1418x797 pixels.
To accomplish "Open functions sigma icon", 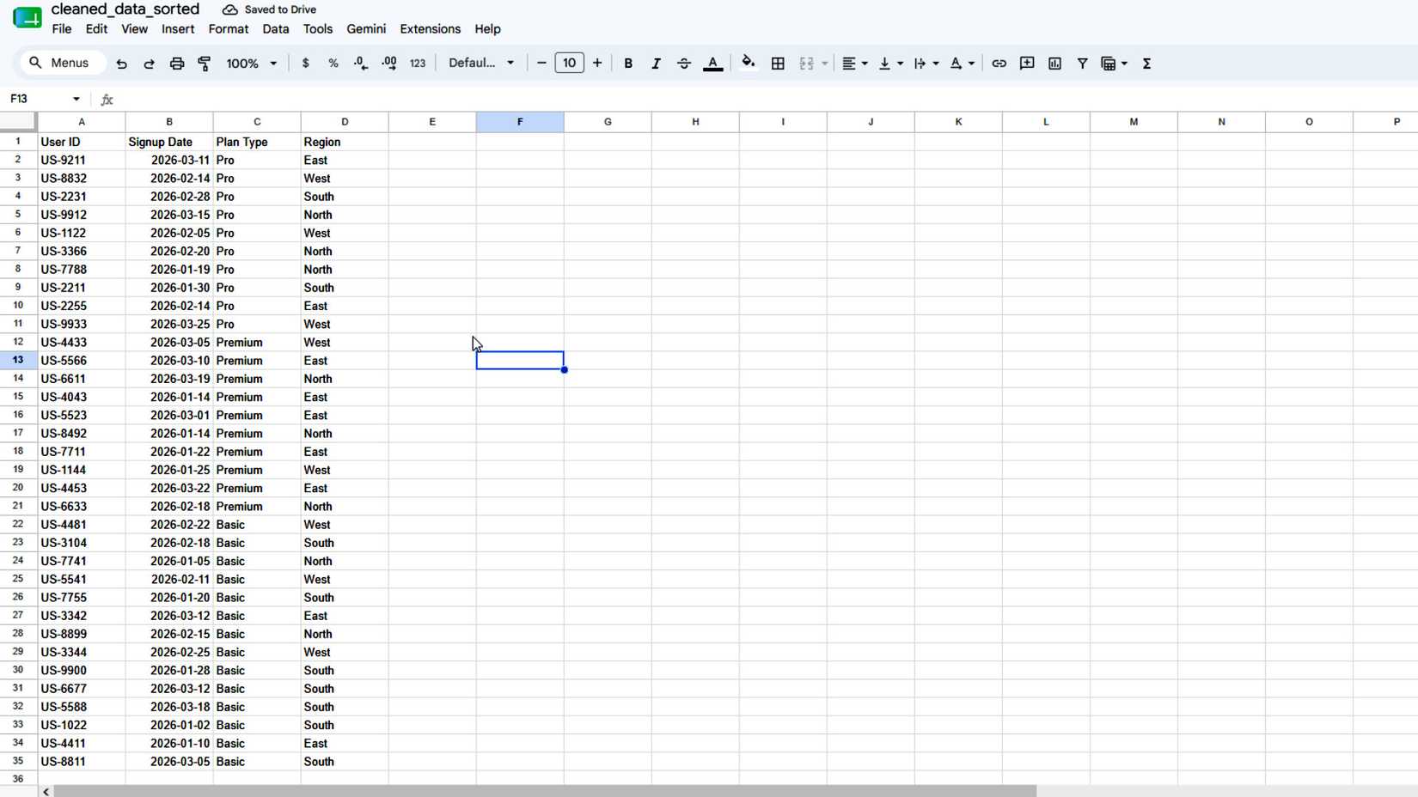I will (x=1146, y=64).
